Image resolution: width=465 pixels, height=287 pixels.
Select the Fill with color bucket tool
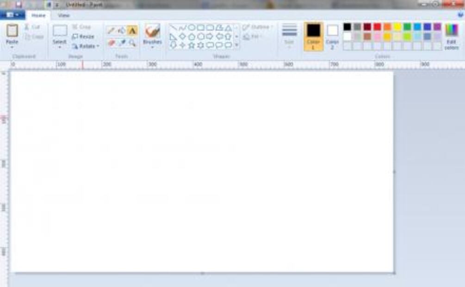(122, 31)
